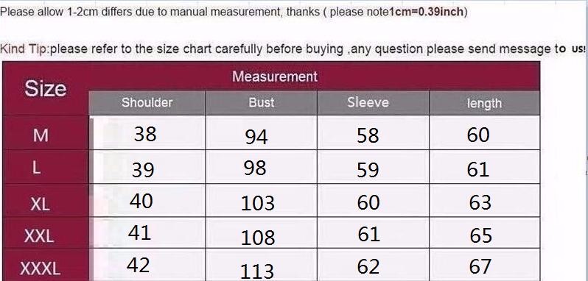The width and height of the screenshot is (588, 281).
Task: Click the length value 65 cell
Action: coord(485,233)
